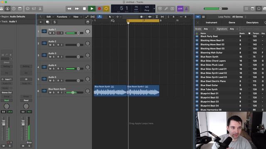Open the LCD display mode arrow

154,9
